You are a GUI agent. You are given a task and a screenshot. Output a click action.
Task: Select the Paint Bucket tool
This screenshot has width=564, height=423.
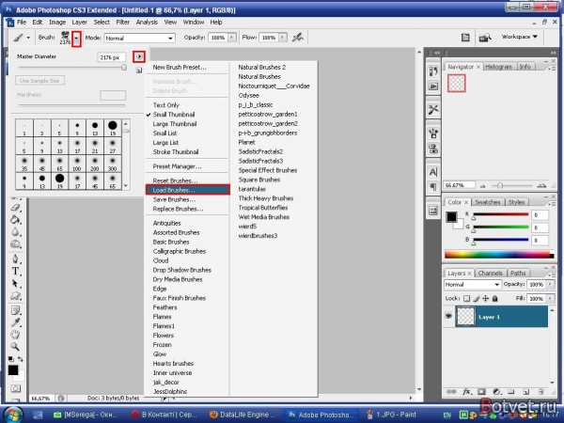coord(15,219)
